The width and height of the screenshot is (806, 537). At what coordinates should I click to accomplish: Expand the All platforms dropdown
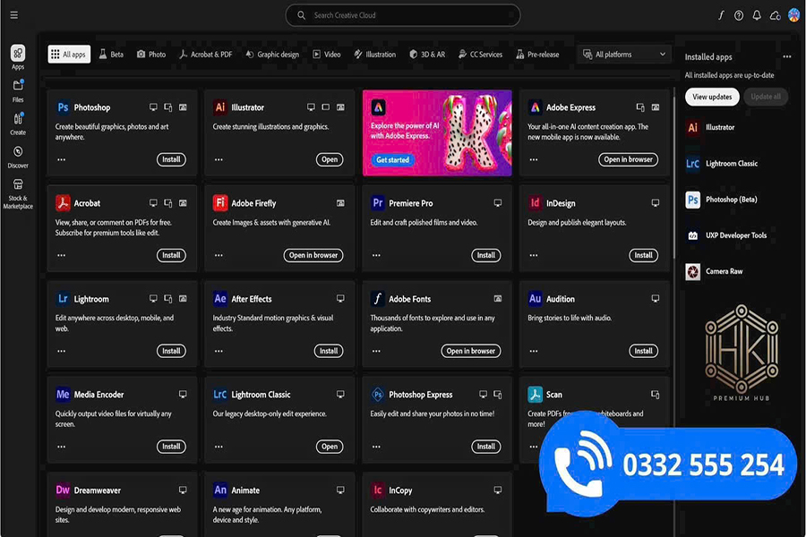[624, 55]
